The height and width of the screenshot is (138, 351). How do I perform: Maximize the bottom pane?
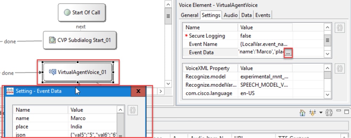coord(346,112)
